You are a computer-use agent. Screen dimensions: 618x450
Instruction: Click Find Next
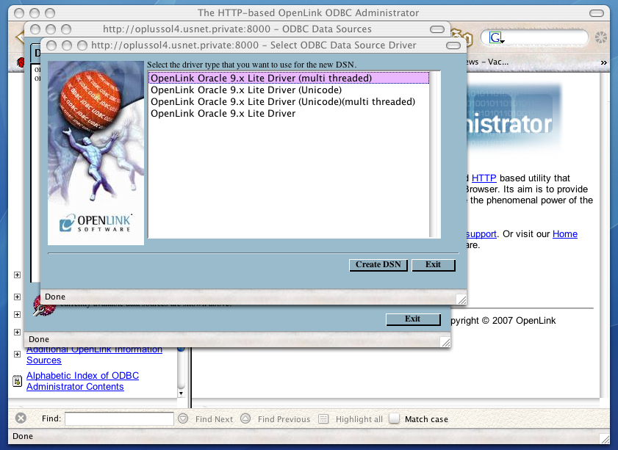205,419
